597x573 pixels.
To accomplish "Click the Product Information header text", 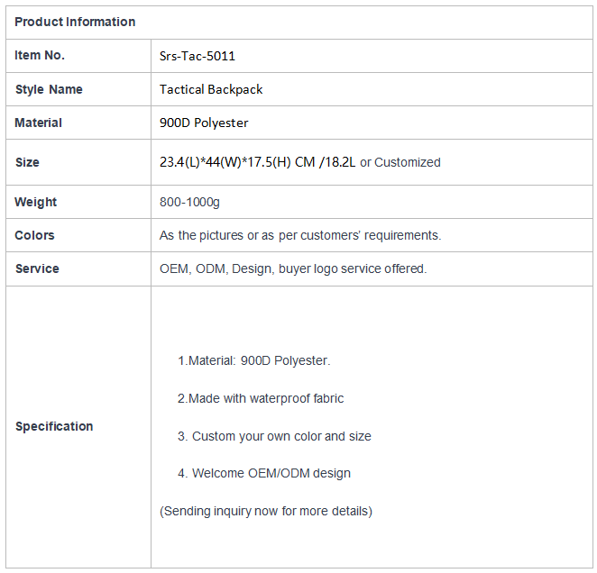I will pyautogui.click(x=75, y=22).
